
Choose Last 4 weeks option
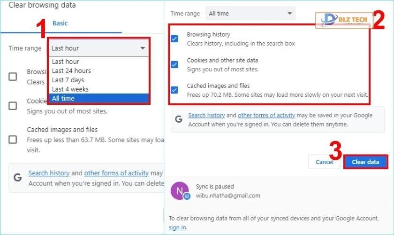[98, 89]
